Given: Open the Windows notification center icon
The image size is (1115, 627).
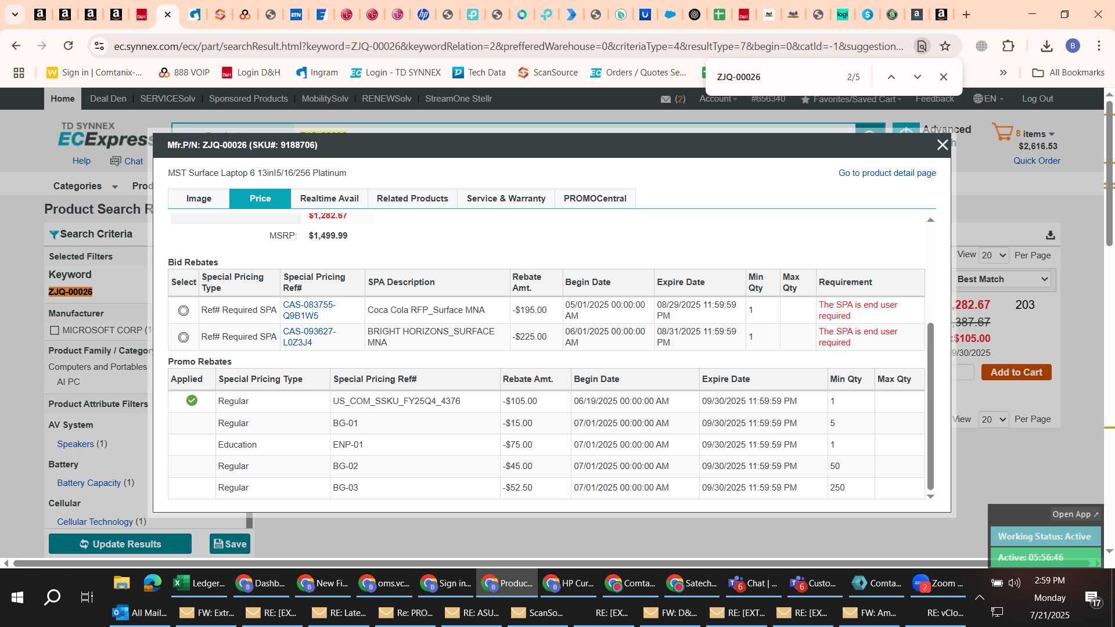Looking at the screenshot, I should [1092, 598].
